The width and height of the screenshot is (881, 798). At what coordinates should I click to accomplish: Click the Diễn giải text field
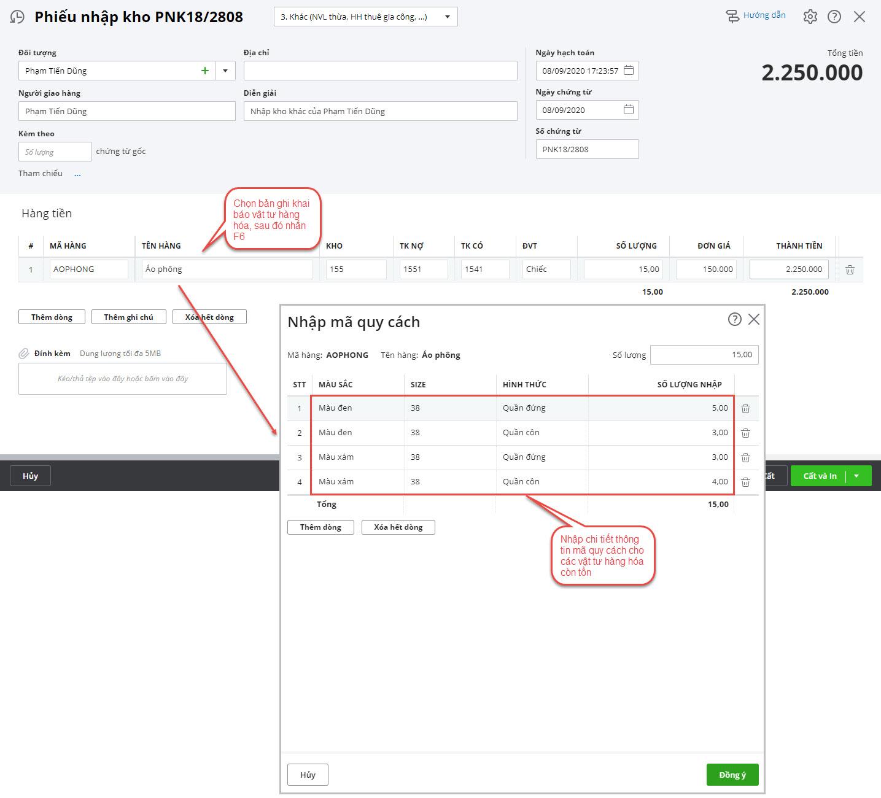(380, 111)
